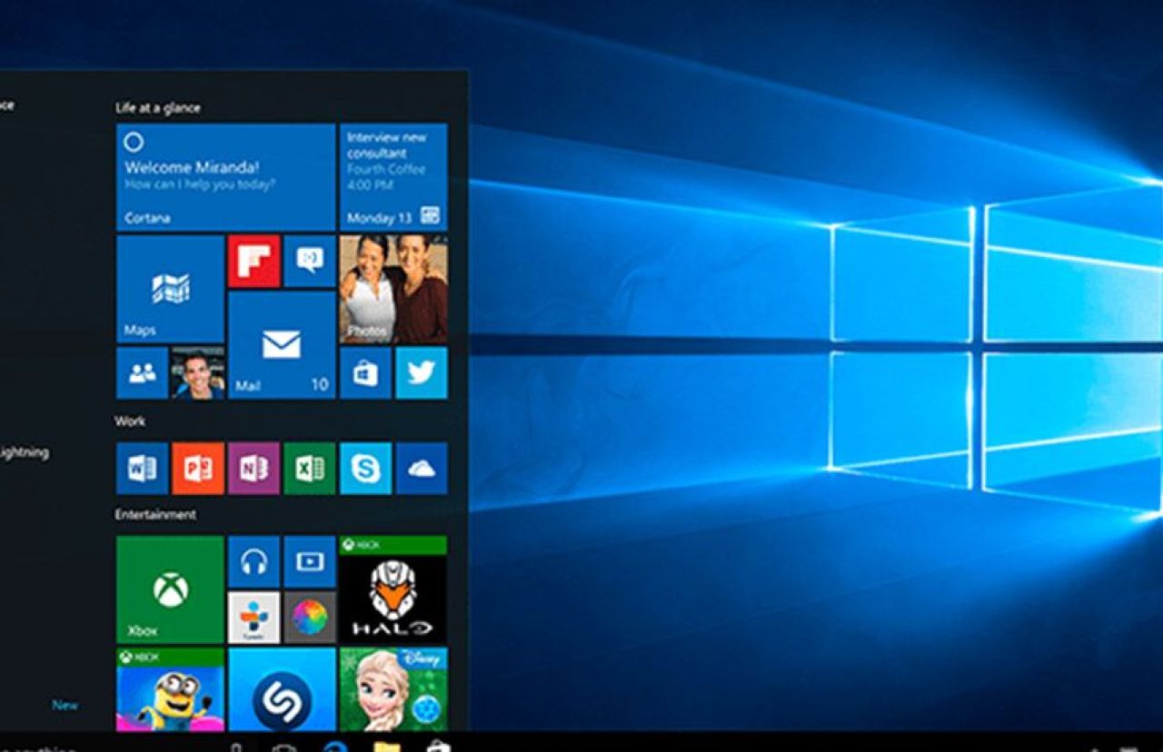1163x752 pixels.
Task: Open the green Xbox tile
Action: click(x=170, y=589)
